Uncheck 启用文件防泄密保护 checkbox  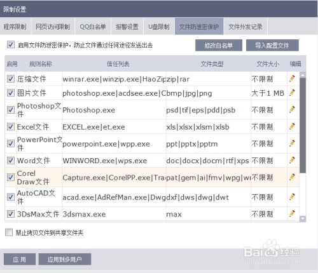coord(11,45)
